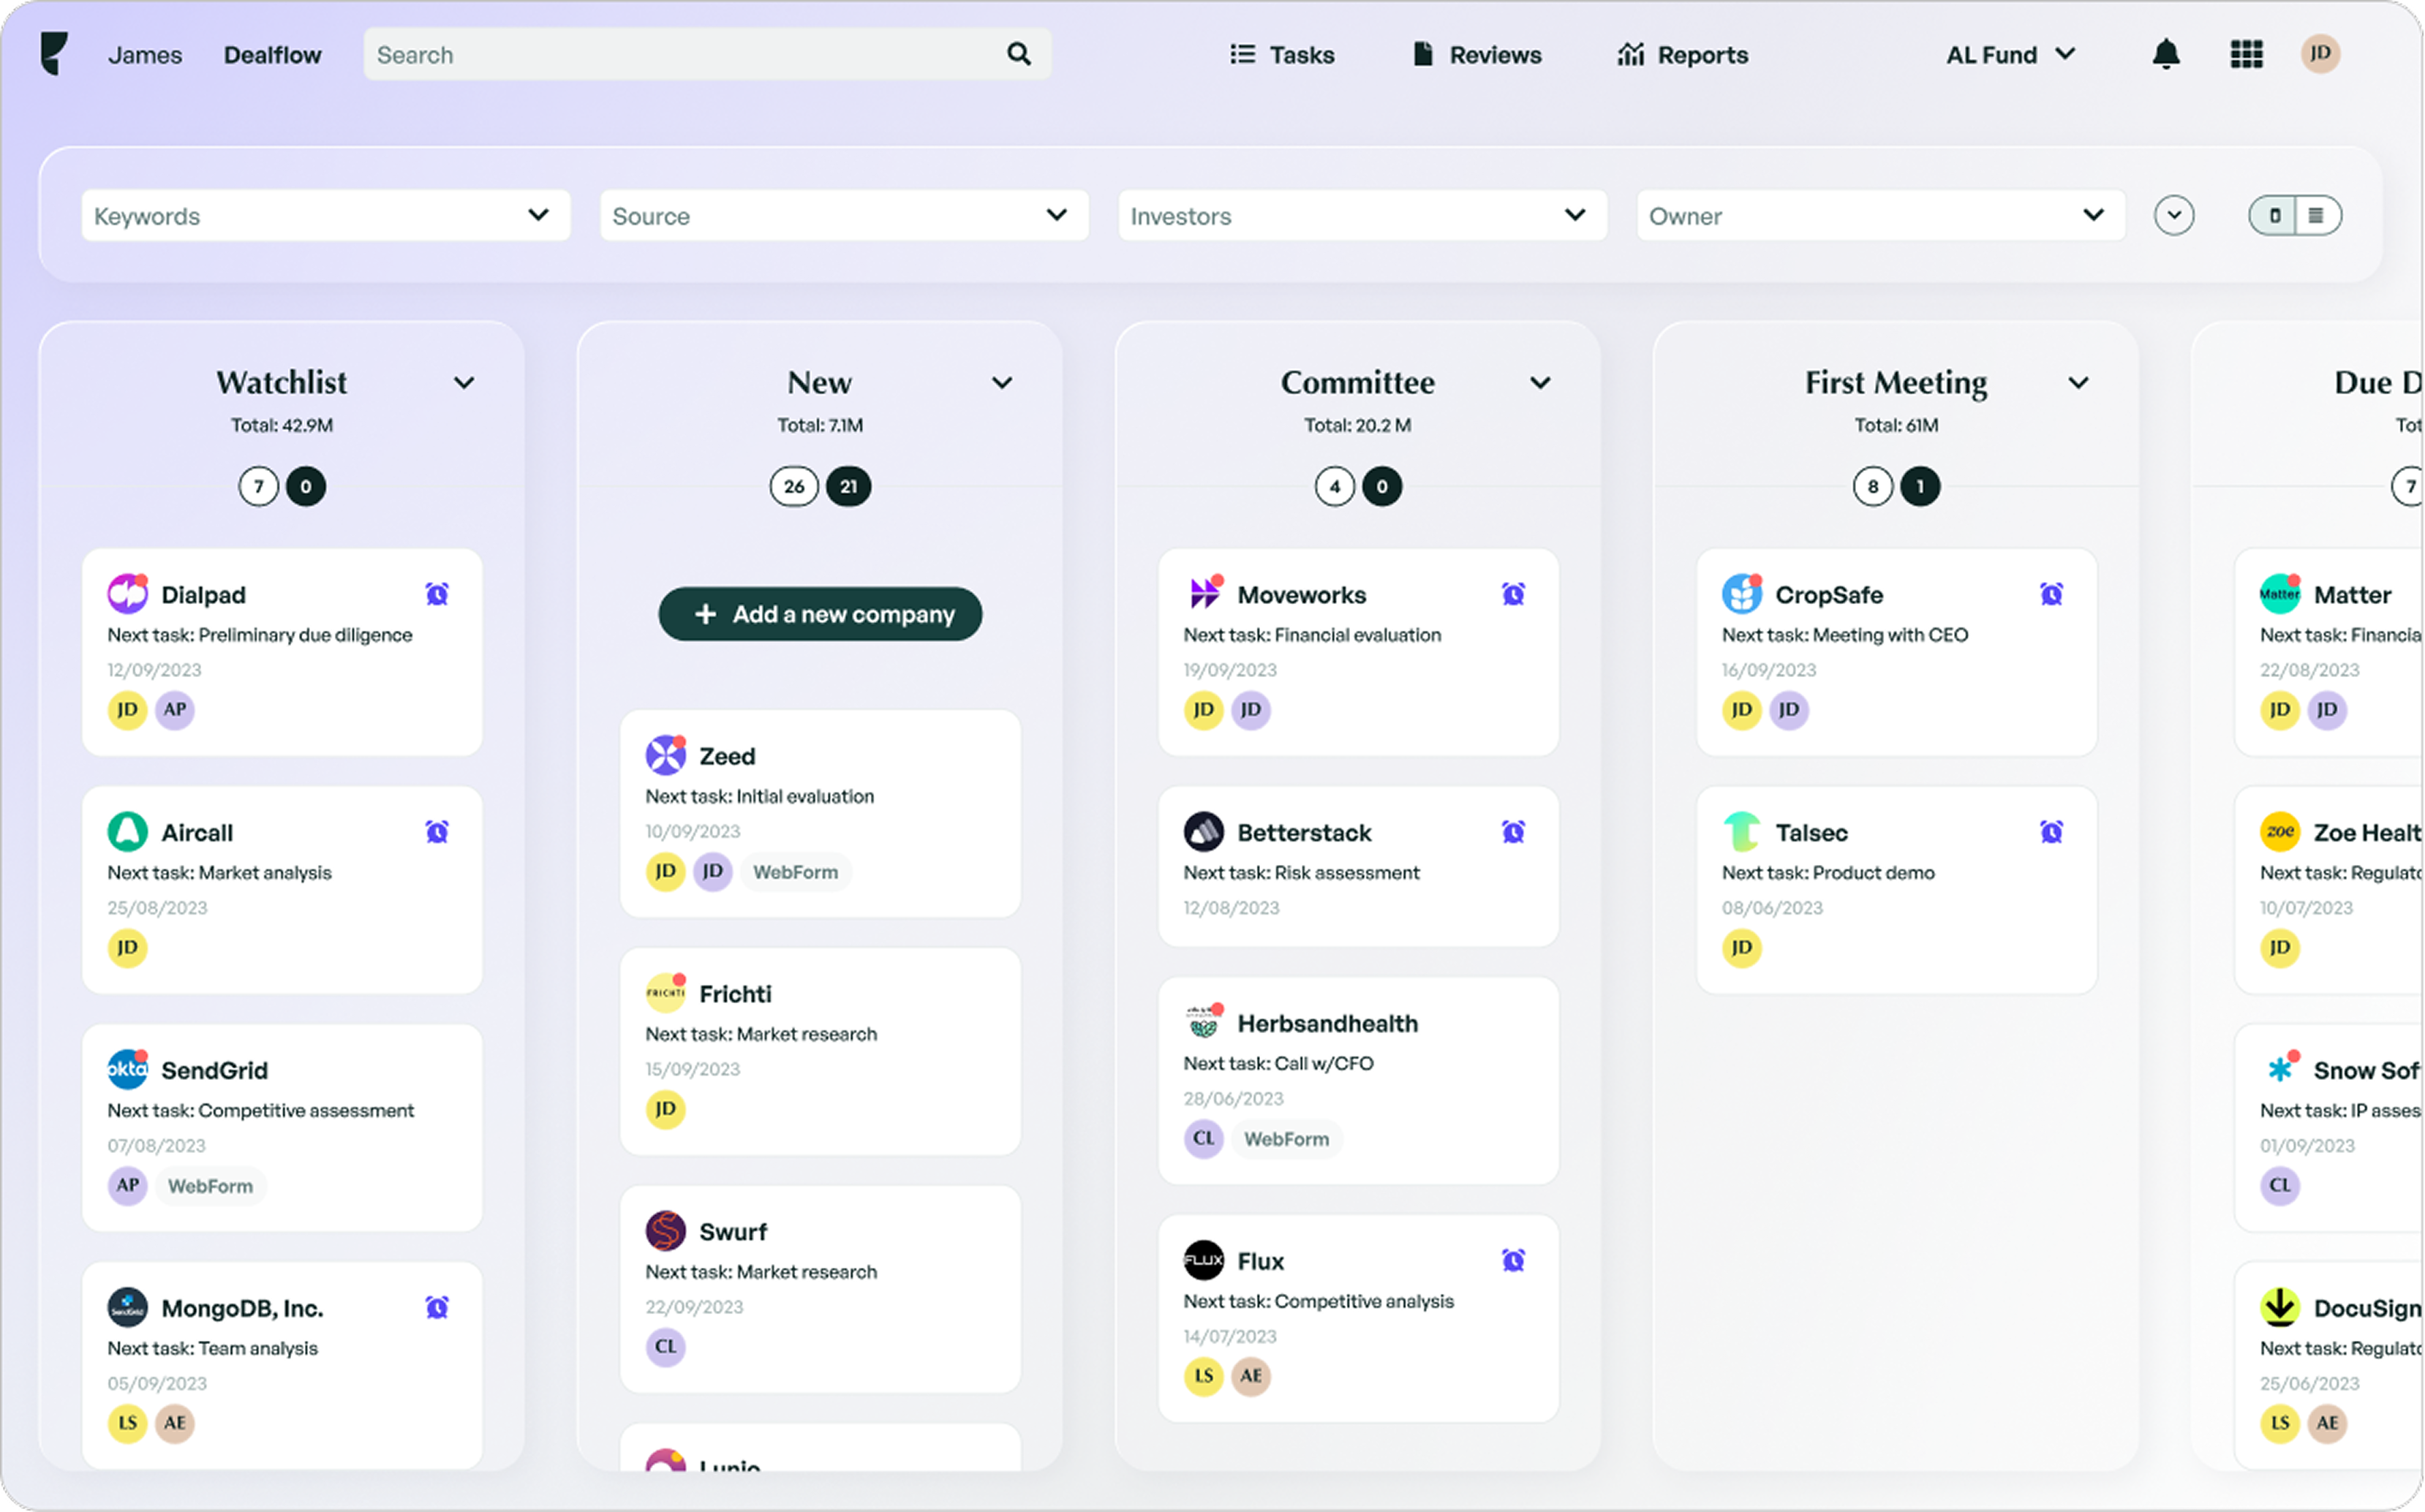This screenshot has width=2425, height=1512.
Task: Collapse the Committee column via its chevron
Action: (1540, 383)
